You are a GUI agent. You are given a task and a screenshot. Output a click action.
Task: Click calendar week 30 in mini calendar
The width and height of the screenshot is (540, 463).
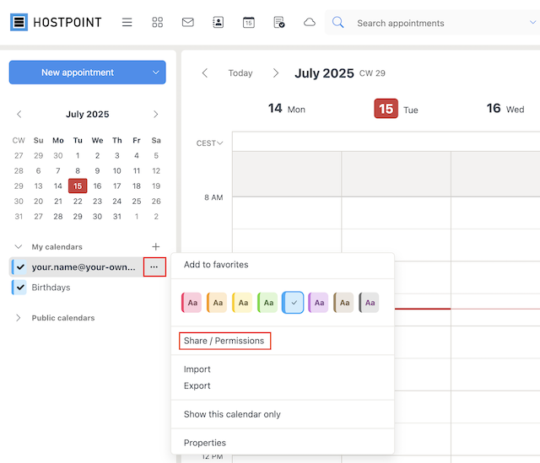coord(19,201)
